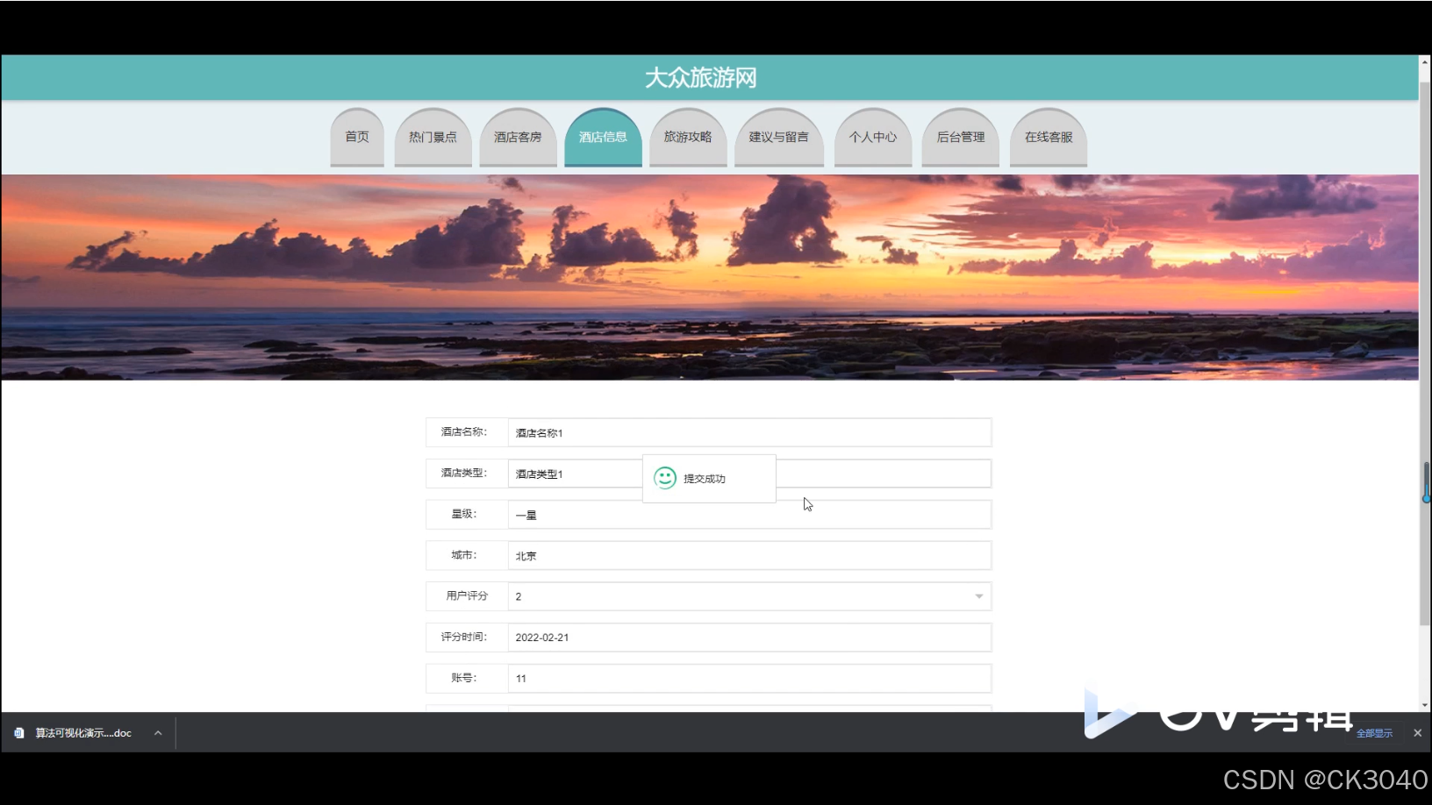Click the smiley icon in the success popup
This screenshot has height=805, width=1432.
coord(665,478)
